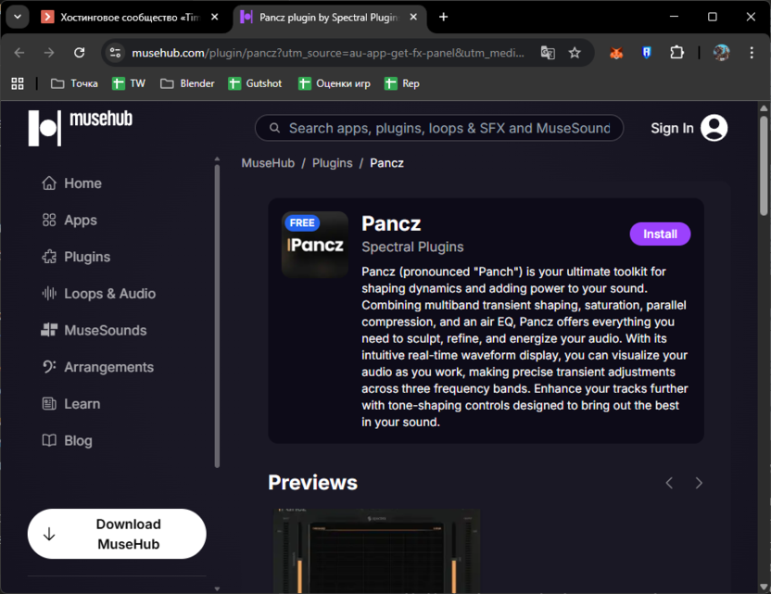Open the Chrome profile avatar
Screen dimensions: 771x594
tap(721, 53)
